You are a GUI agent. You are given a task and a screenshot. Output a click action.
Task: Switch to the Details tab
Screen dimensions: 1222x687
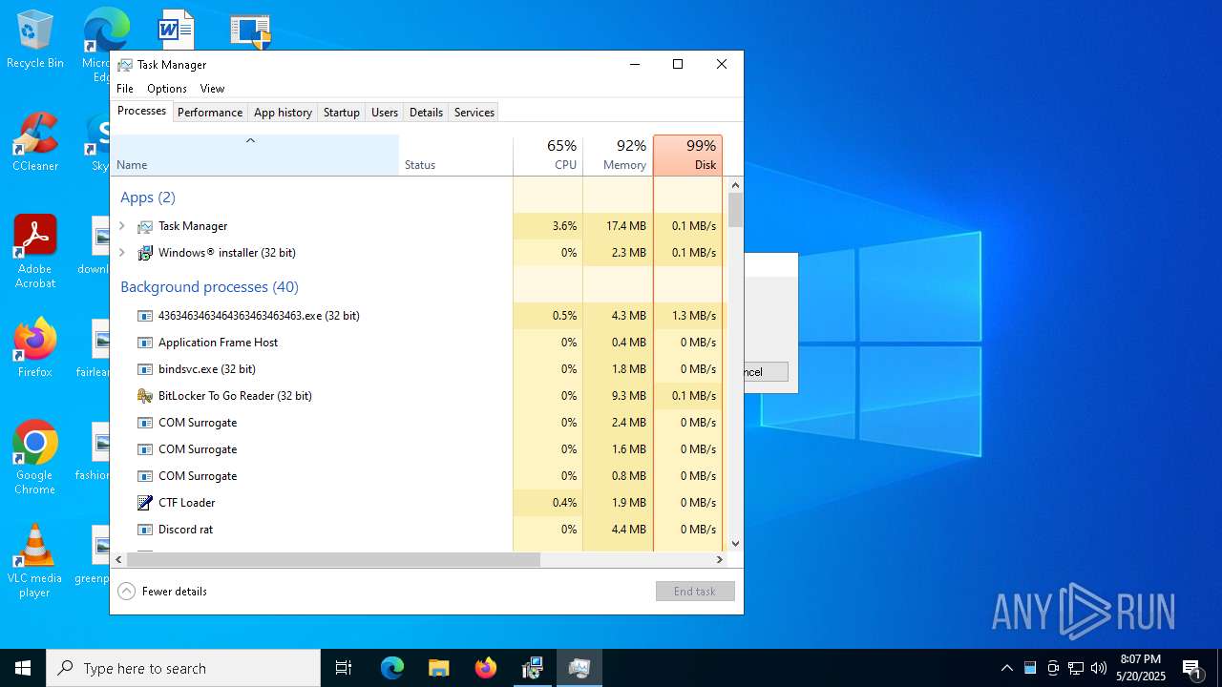coord(426,113)
